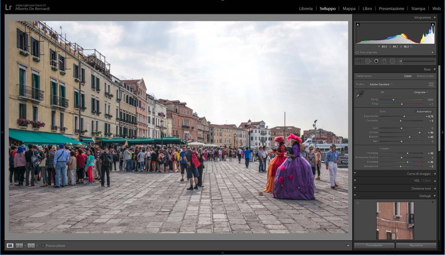
Task: Pick the radial filter tool
Action: click(x=392, y=61)
